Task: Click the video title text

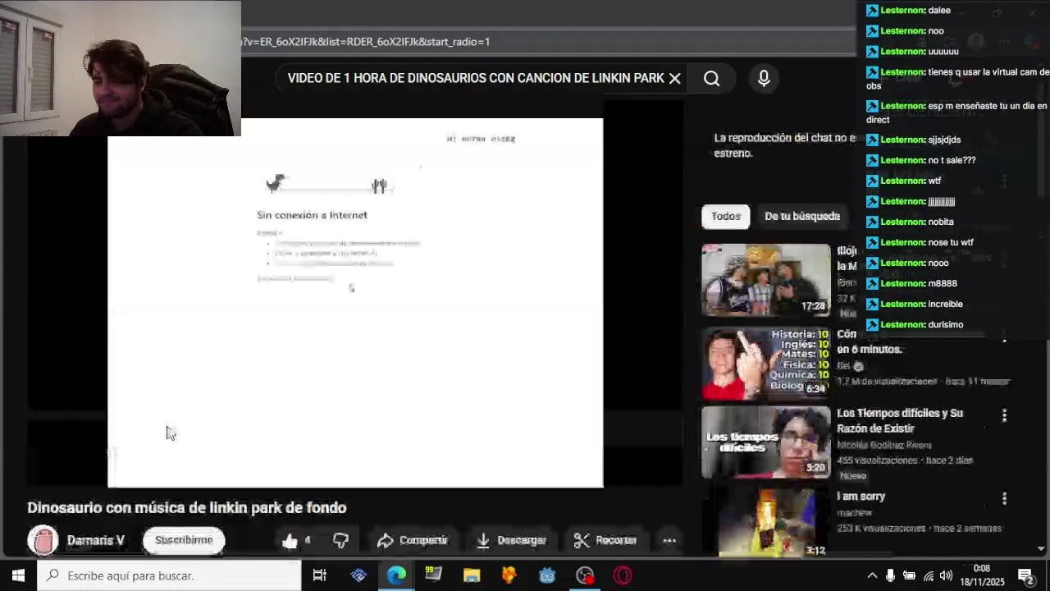Action: (x=187, y=507)
